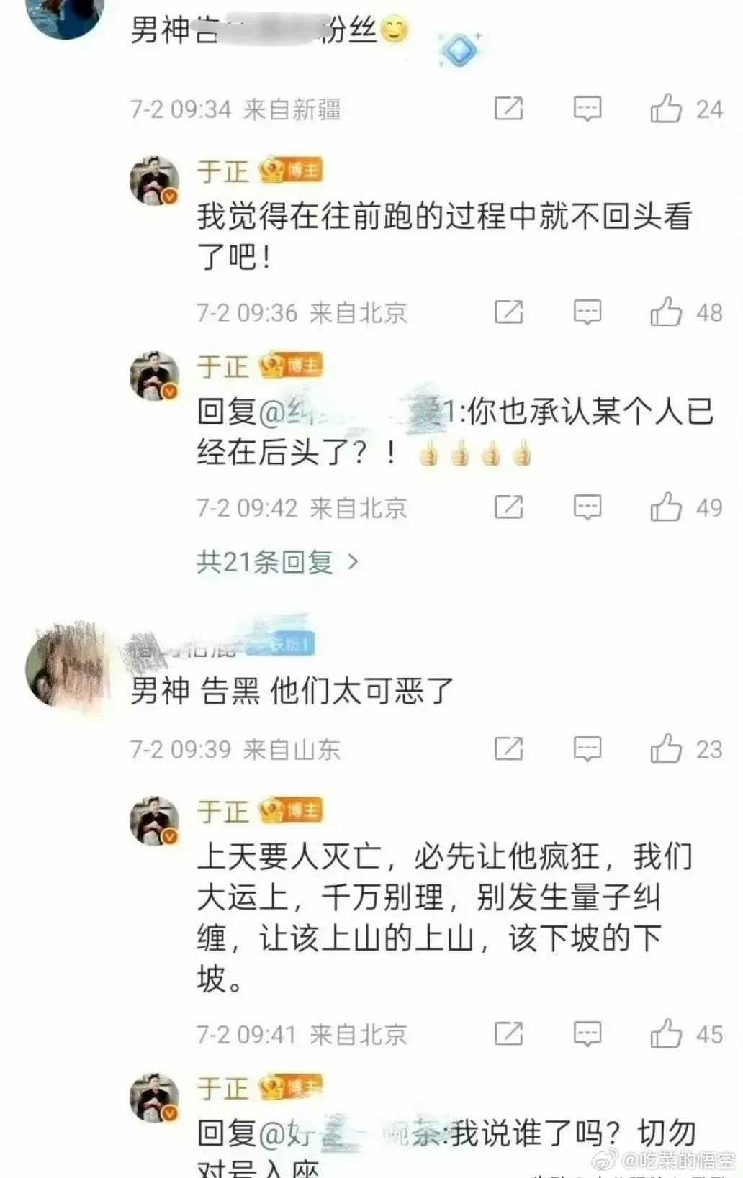Share 于正's 7-2 09:42 reply
The height and width of the screenshot is (1178, 743).
(508, 507)
